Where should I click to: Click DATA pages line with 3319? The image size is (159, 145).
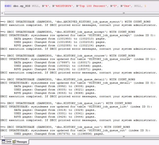[x=55, y=110]
